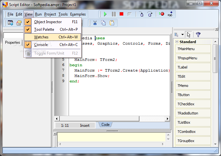Viewport: 221px width, 156px height.
Task: Click the code editor scroll right arrow
Action: click(167, 119)
